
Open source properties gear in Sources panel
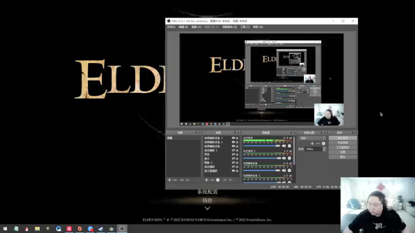(x=218, y=180)
